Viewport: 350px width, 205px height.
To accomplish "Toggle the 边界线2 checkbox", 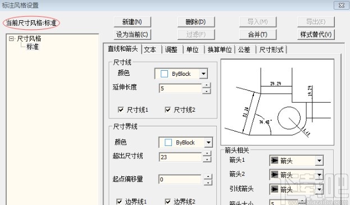I will tap(167, 202).
